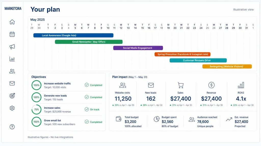261x146 pixels.
Task: Open the bar chart Analytics icon
Action: (x=12, y=59)
